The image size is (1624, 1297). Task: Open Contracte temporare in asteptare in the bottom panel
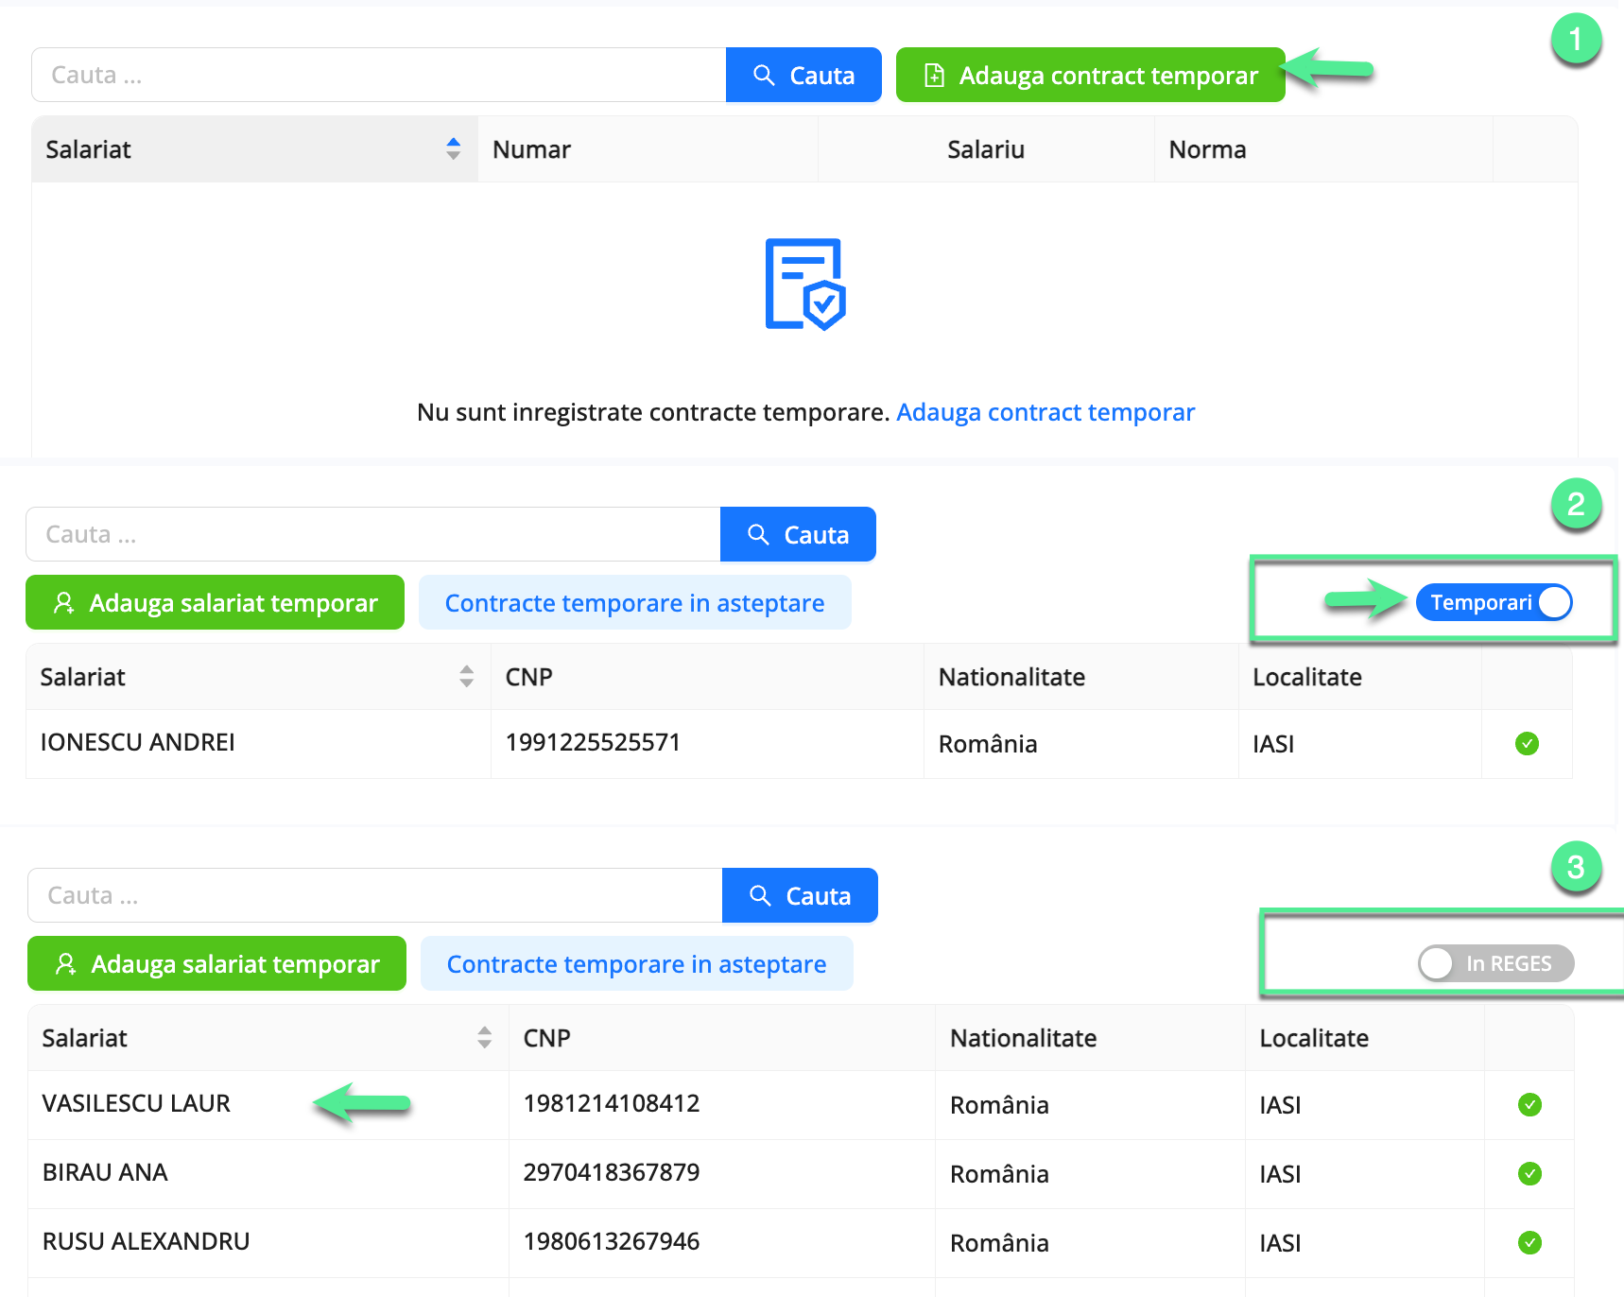coord(637,963)
